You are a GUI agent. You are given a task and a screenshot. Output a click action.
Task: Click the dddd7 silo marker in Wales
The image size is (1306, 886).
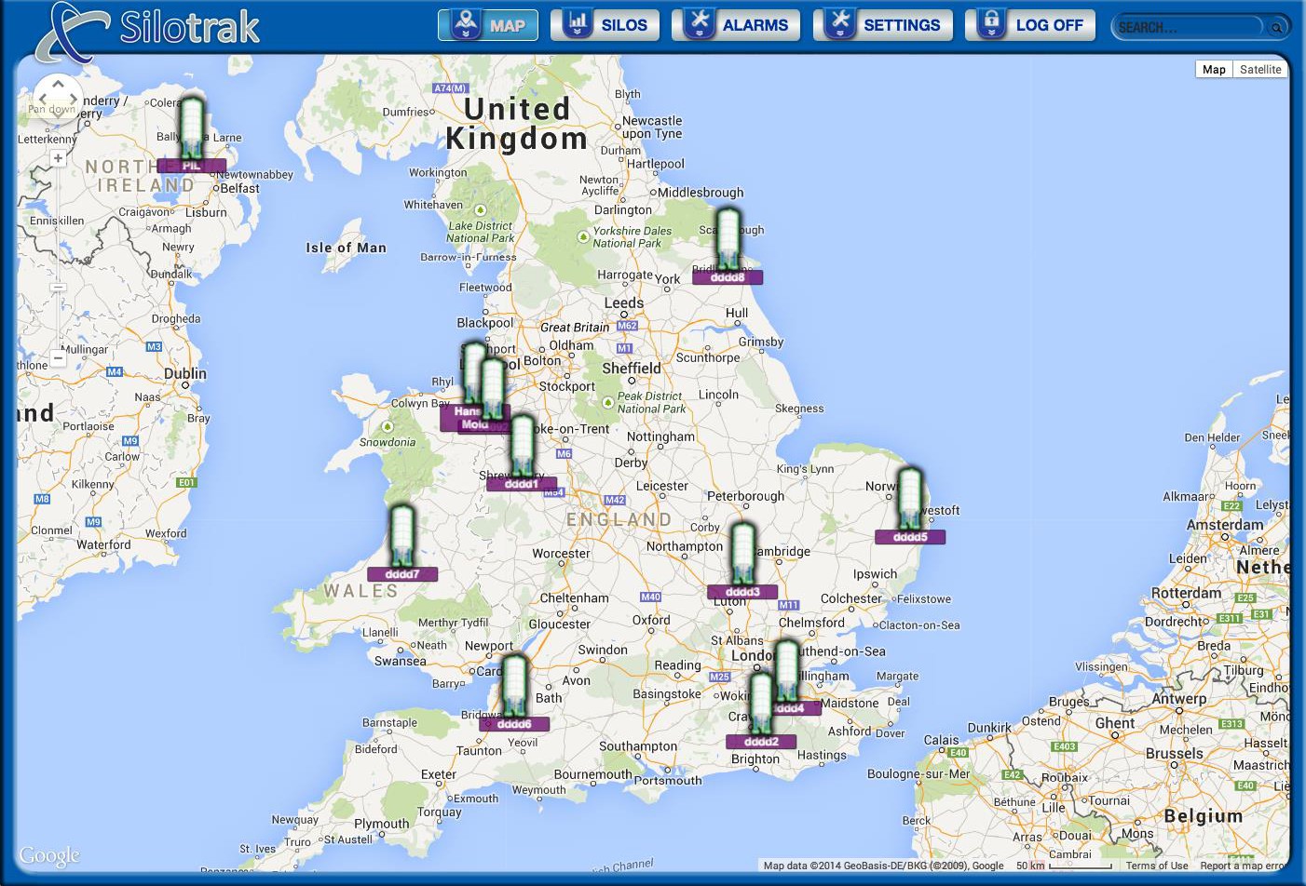pyautogui.click(x=401, y=539)
